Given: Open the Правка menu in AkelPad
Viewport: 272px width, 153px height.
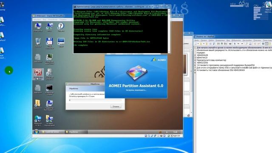Looking at the screenshot, I should click(204, 40).
